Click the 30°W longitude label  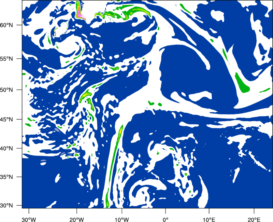(x=29, y=220)
